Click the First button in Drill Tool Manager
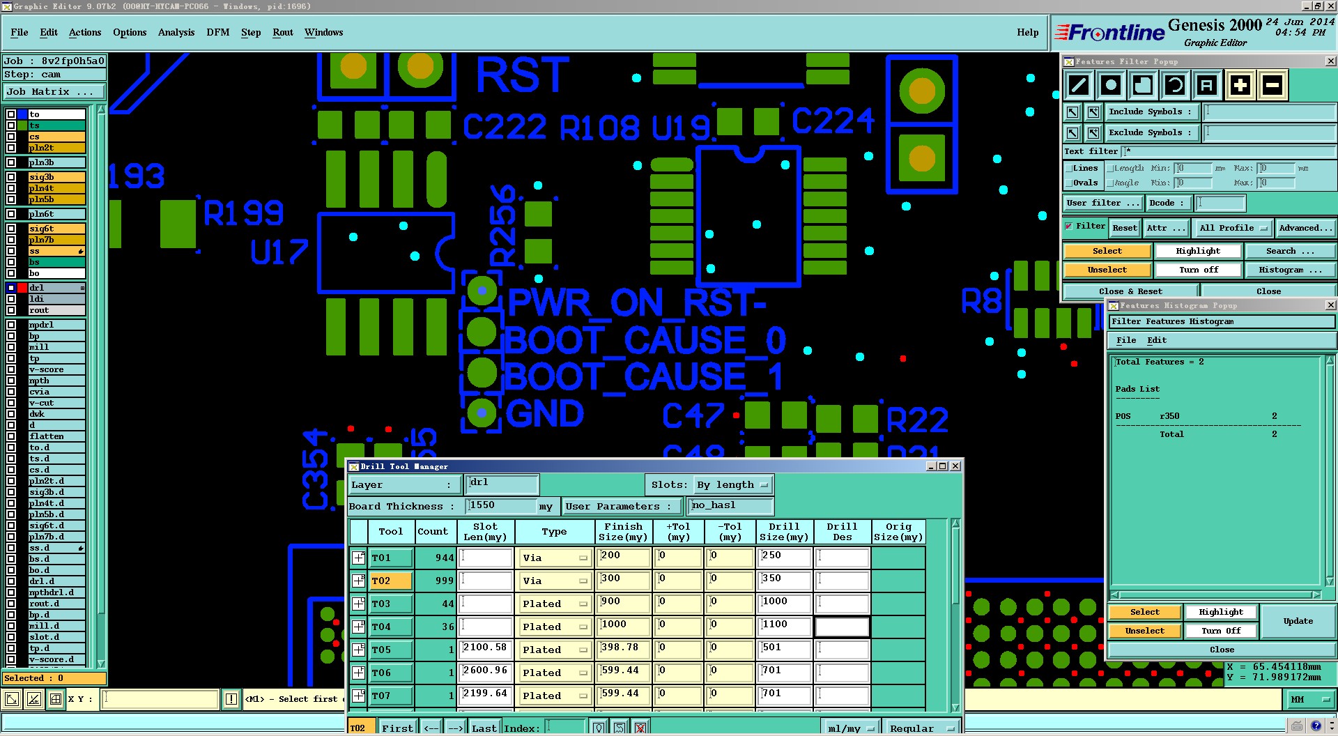Viewport: 1338px width, 736px height. 397,728
